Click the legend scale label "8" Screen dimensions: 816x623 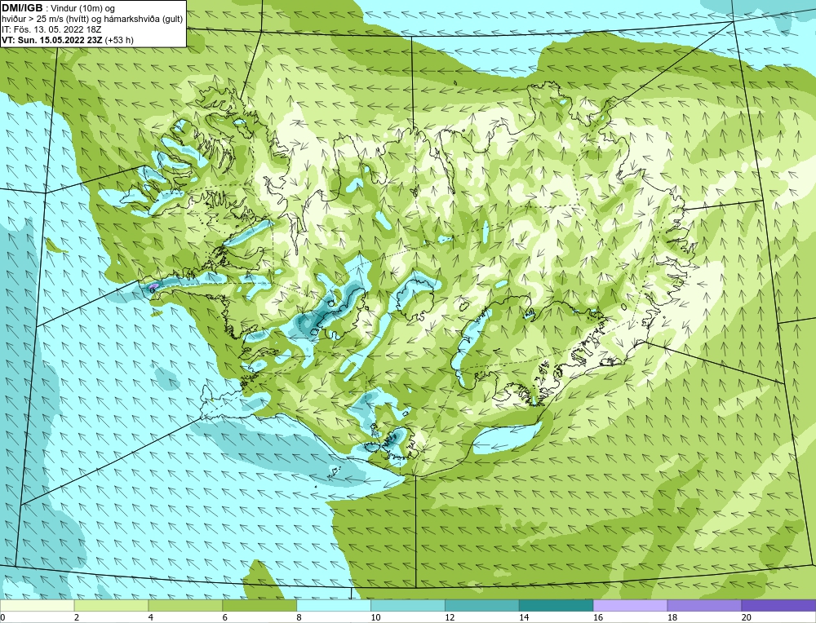pos(299,618)
